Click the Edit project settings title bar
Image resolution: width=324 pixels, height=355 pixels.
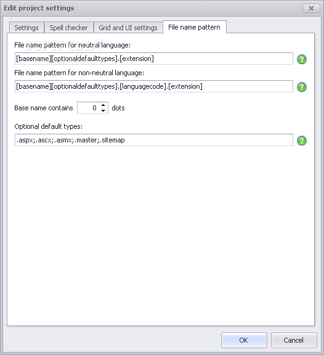[x=152, y=8]
